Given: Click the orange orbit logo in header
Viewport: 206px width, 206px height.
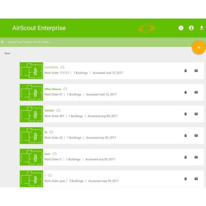Looking at the screenshot, I should point(146,28).
